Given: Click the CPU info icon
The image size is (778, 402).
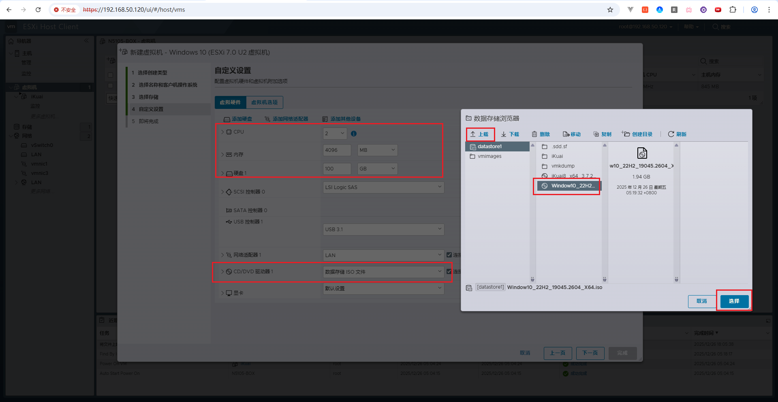Looking at the screenshot, I should pos(354,134).
